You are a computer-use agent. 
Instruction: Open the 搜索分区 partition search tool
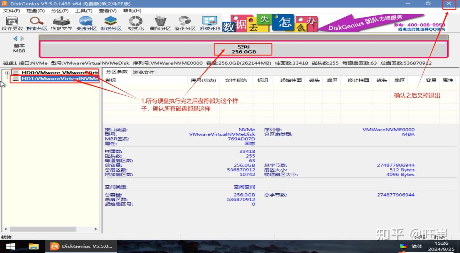point(37,23)
